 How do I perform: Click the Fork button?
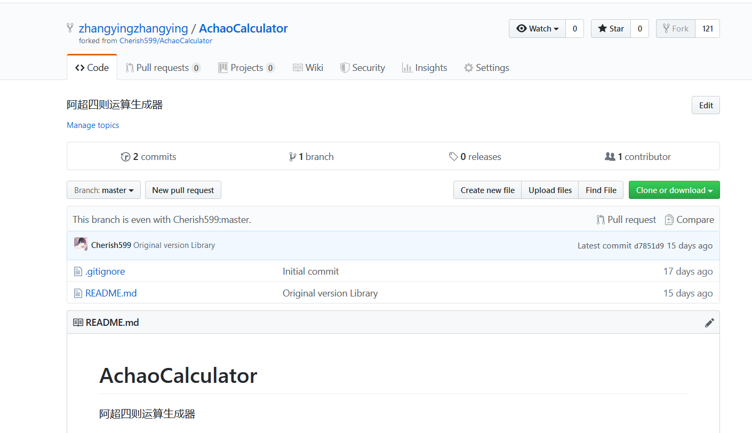click(675, 29)
